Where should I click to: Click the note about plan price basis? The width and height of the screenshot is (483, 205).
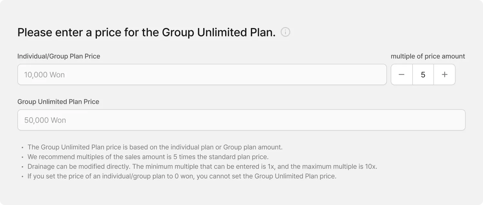click(155, 147)
